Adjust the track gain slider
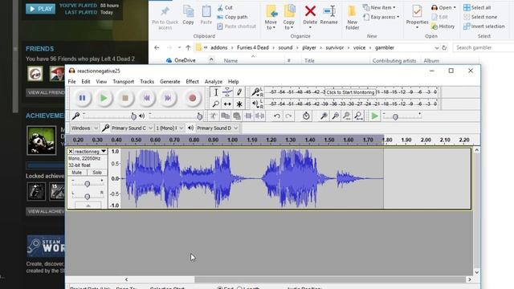514x289 pixels. 88,184
